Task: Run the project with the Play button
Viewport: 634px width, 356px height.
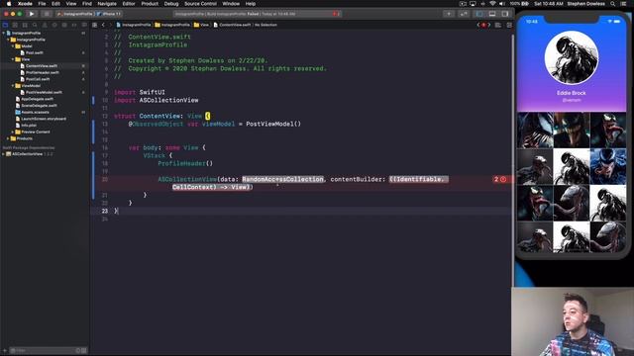Action: (x=32, y=14)
